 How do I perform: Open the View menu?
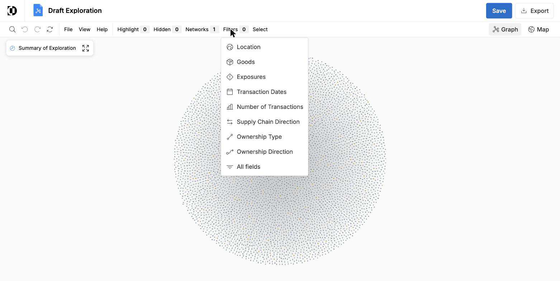coord(85,29)
